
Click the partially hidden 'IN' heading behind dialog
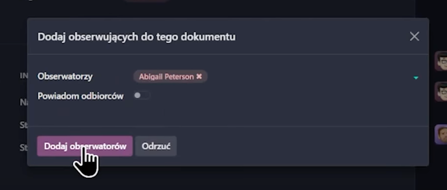(24, 76)
